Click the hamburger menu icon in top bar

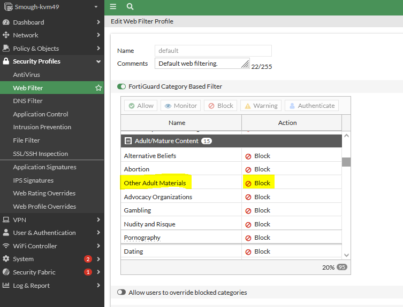click(x=113, y=7)
